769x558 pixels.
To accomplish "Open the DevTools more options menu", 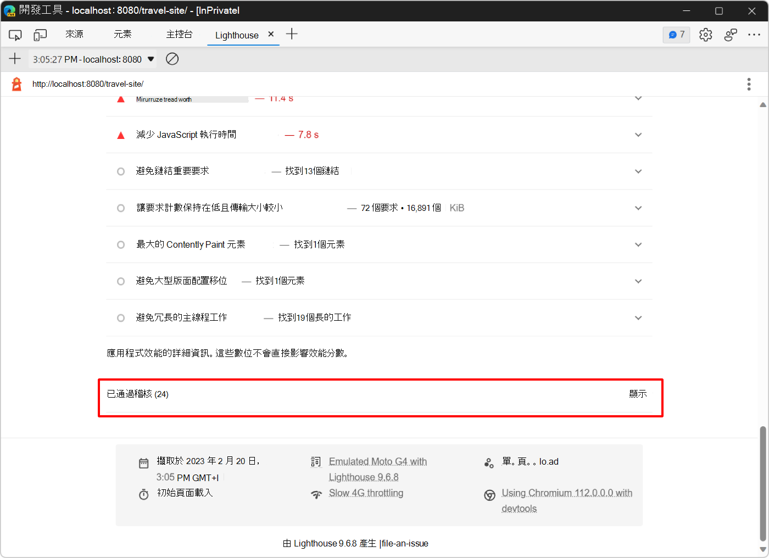I will pos(754,35).
